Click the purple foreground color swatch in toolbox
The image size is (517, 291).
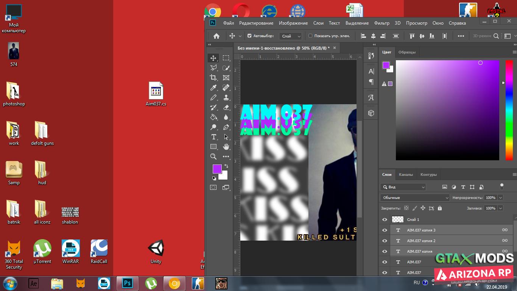click(x=217, y=169)
